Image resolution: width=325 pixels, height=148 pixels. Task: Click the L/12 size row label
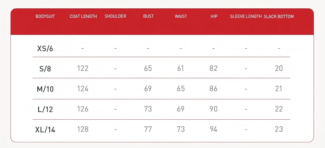pos(45,109)
